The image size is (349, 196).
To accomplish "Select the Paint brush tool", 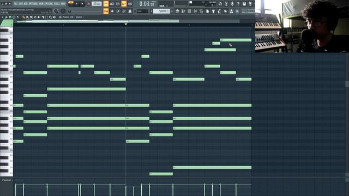I will point(27,17).
